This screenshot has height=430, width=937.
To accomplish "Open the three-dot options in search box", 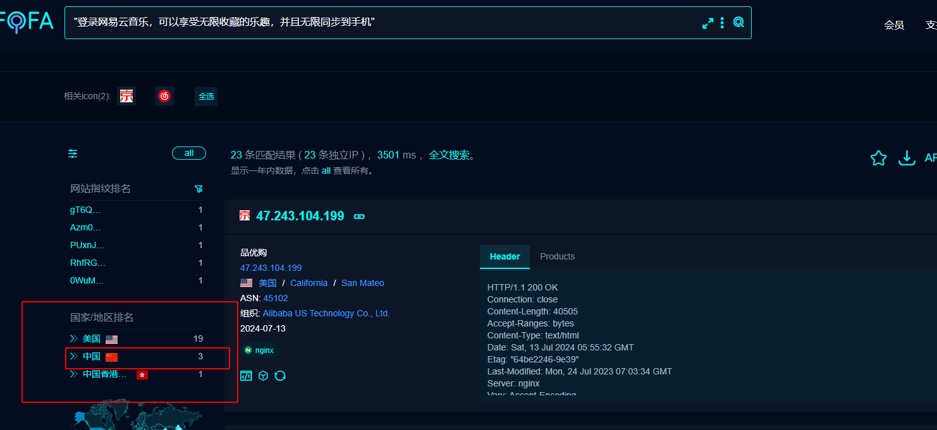I will pyautogui.click(x=722, y=23).
